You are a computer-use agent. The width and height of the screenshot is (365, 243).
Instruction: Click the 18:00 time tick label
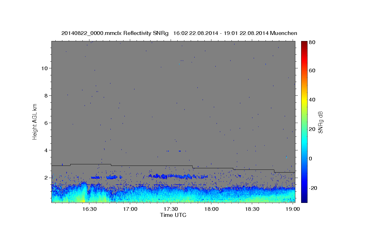pos(211,209)
